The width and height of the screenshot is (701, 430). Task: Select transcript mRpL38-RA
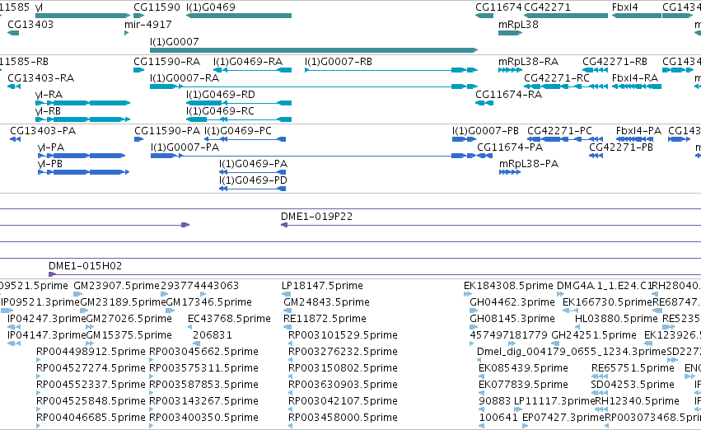coord(529,61)
